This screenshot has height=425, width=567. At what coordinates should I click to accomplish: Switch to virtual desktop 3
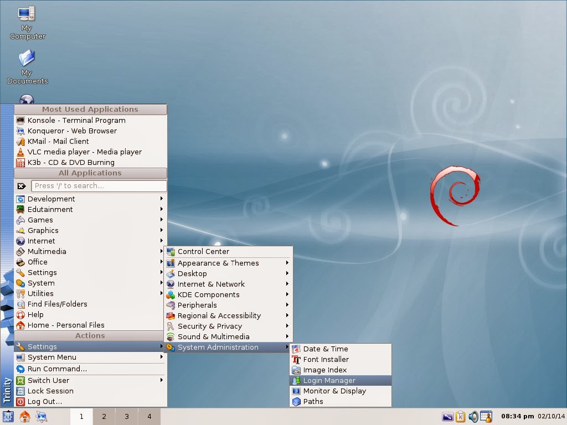[126, 416]
